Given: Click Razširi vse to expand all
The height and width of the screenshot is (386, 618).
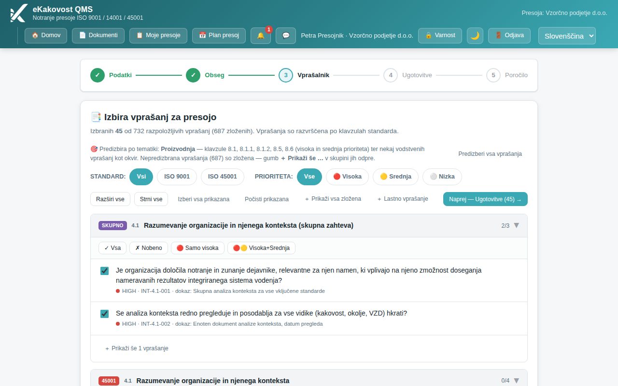Looking at the screenshot, I should [x=110, y=199].
